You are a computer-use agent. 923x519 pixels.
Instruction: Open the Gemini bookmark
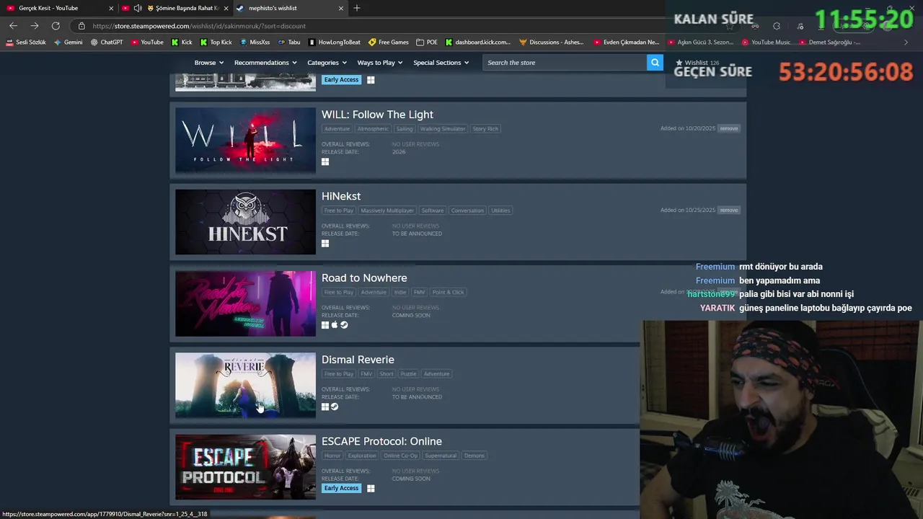point(69,43)
